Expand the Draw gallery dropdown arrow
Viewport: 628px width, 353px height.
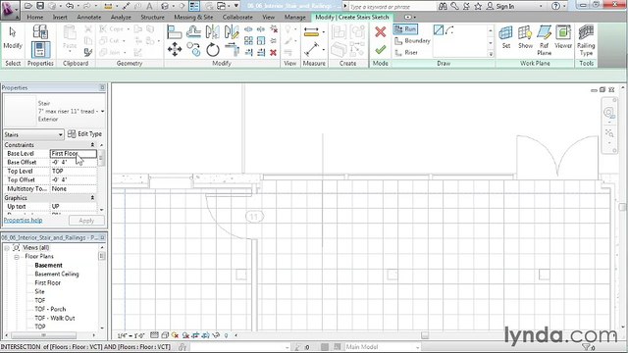[x=491, y=54]
